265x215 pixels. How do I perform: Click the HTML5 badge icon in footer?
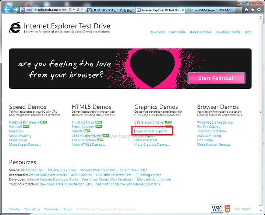coord(227,209)
